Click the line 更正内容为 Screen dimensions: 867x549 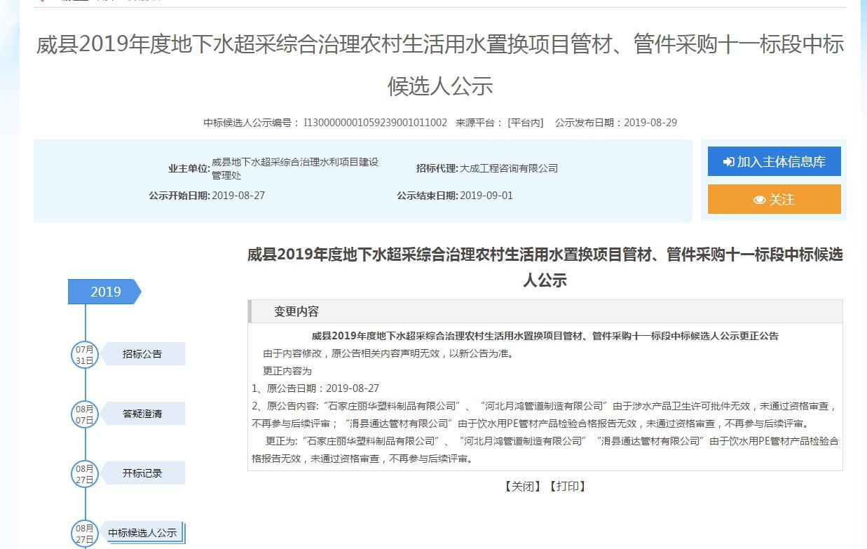click(287, 371)
